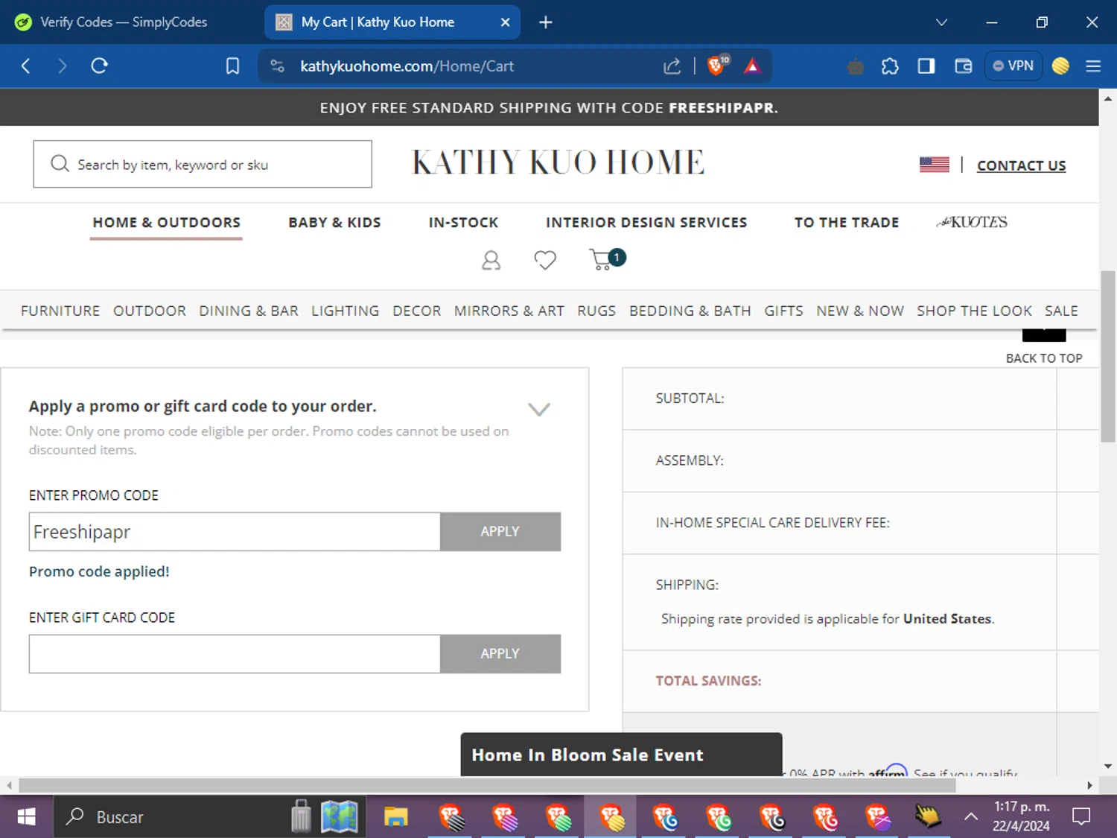Click the share icon in address bar
Viewport: 1117px width, 838px height.
click(672, 66)
